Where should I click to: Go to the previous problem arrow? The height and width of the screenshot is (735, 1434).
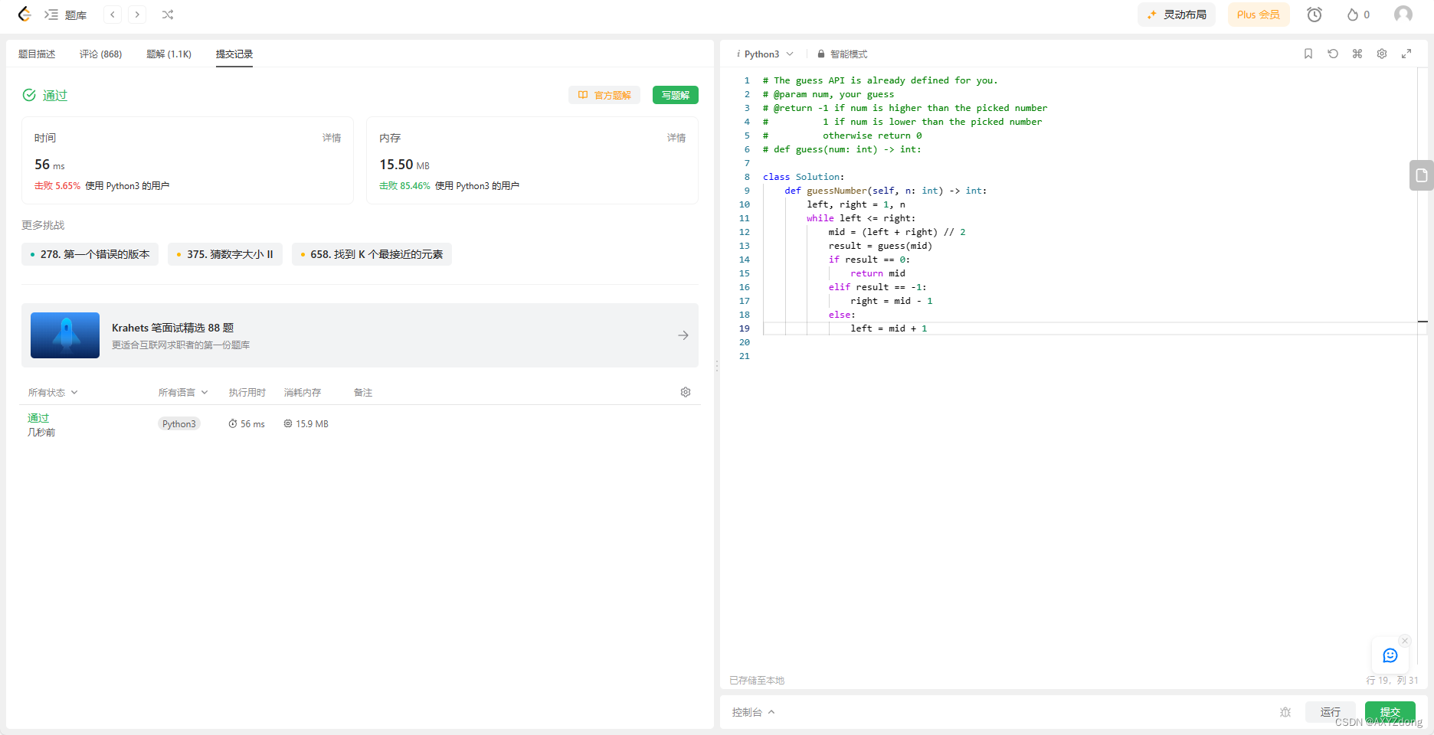pyautogui.click(x=113, y=15)
